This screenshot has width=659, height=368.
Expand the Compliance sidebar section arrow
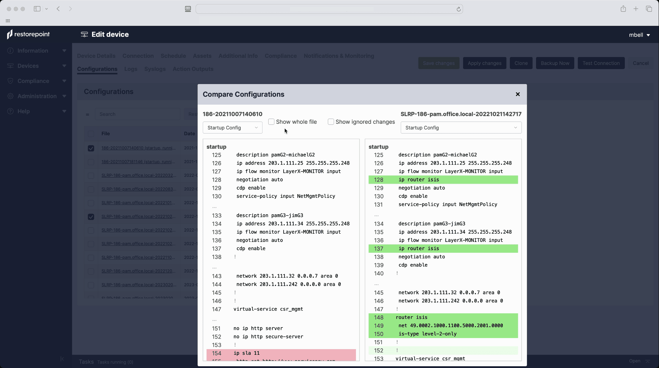(x=64, y=81)
